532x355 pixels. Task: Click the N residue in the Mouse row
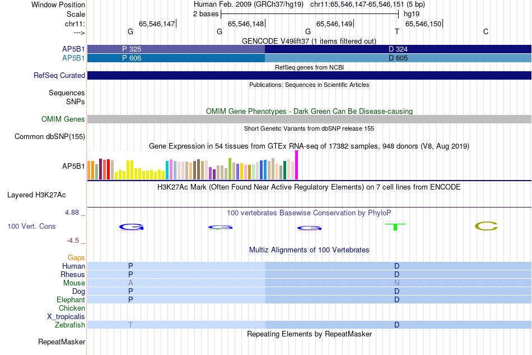pos(396,283)
